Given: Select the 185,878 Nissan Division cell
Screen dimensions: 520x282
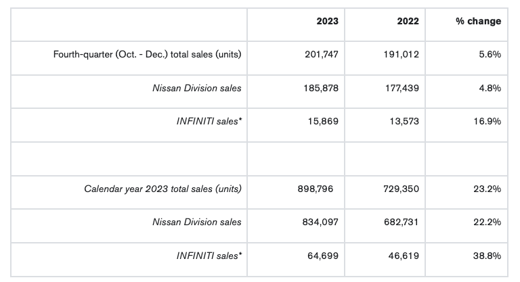Looking at the screenshot, I should click(x=322, y=88).
